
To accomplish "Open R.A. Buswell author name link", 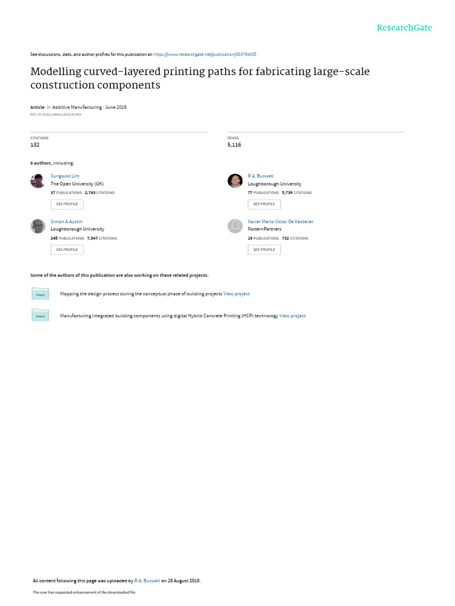I will 261,176.
